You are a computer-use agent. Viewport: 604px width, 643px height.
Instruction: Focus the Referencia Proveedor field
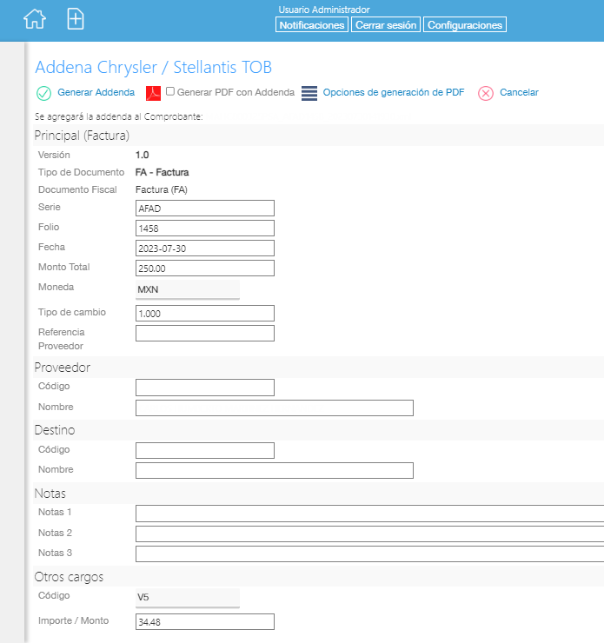pos(205,334)
